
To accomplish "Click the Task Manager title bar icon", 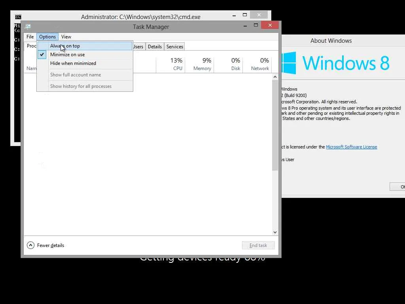I will pyautogui.click(x=28, y=27).
